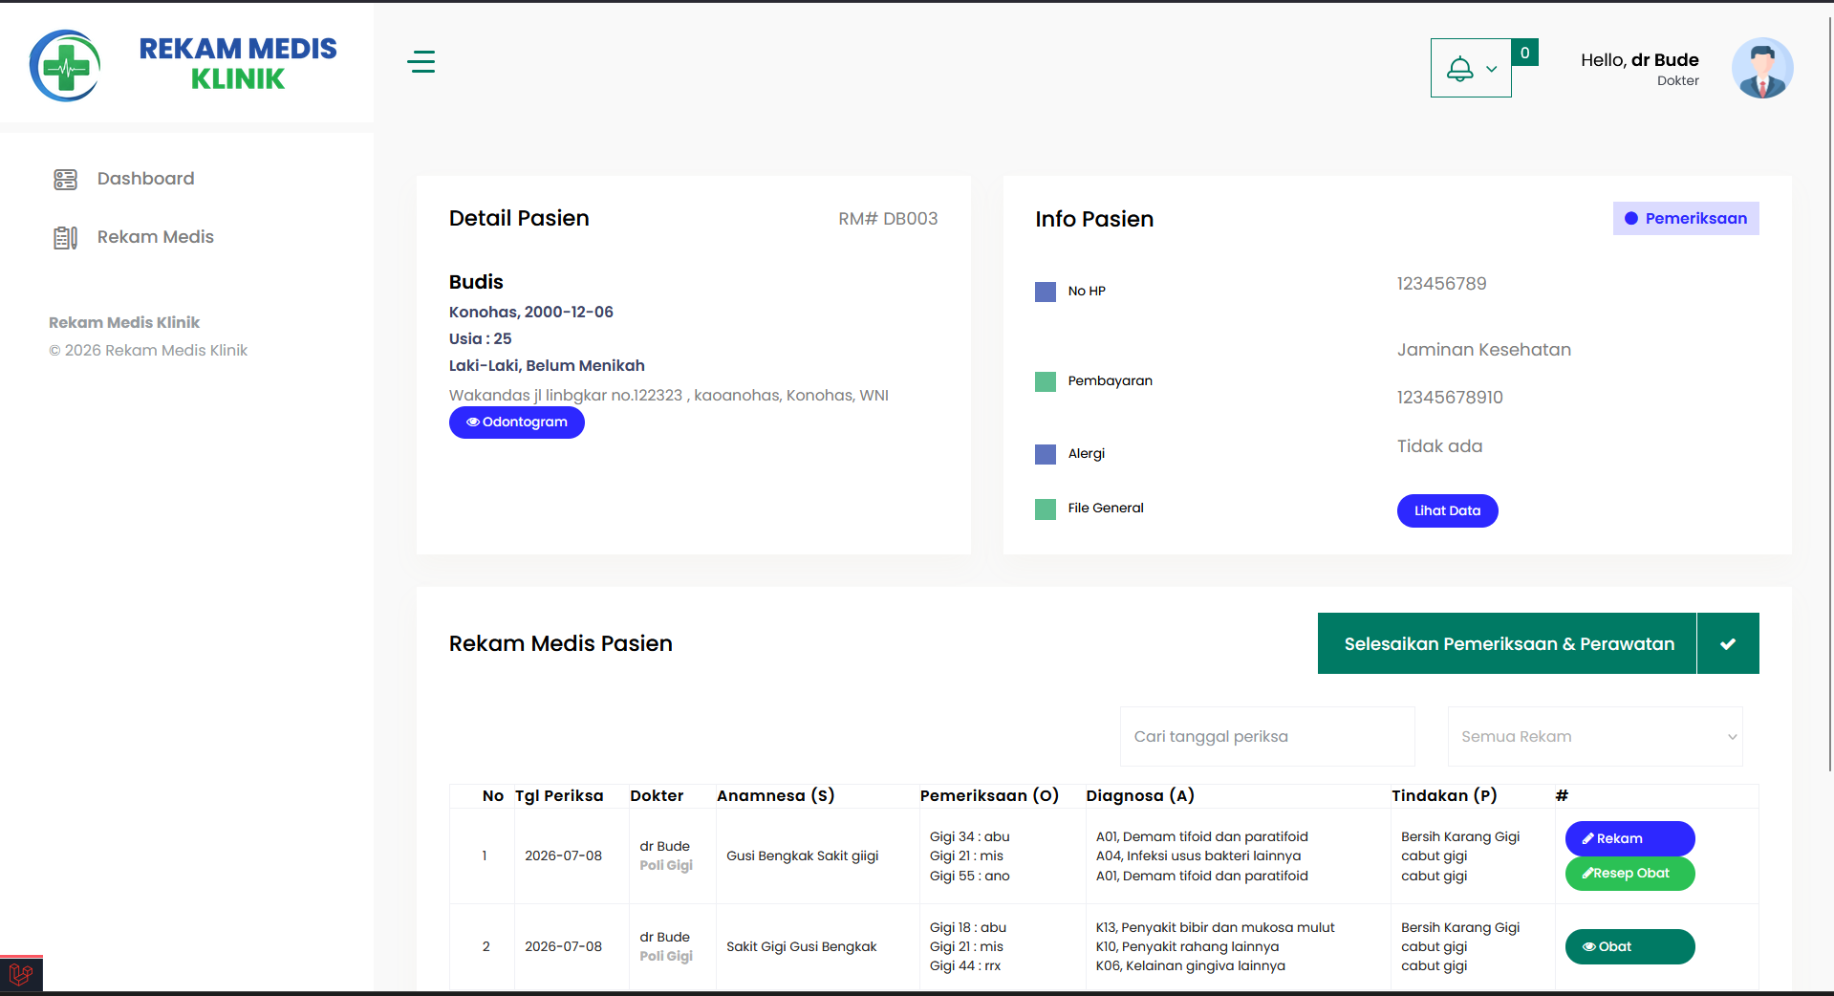Click insurance number 12345678910
The width and height of the screenshot is (1834, 996).
pos(1450,398)
